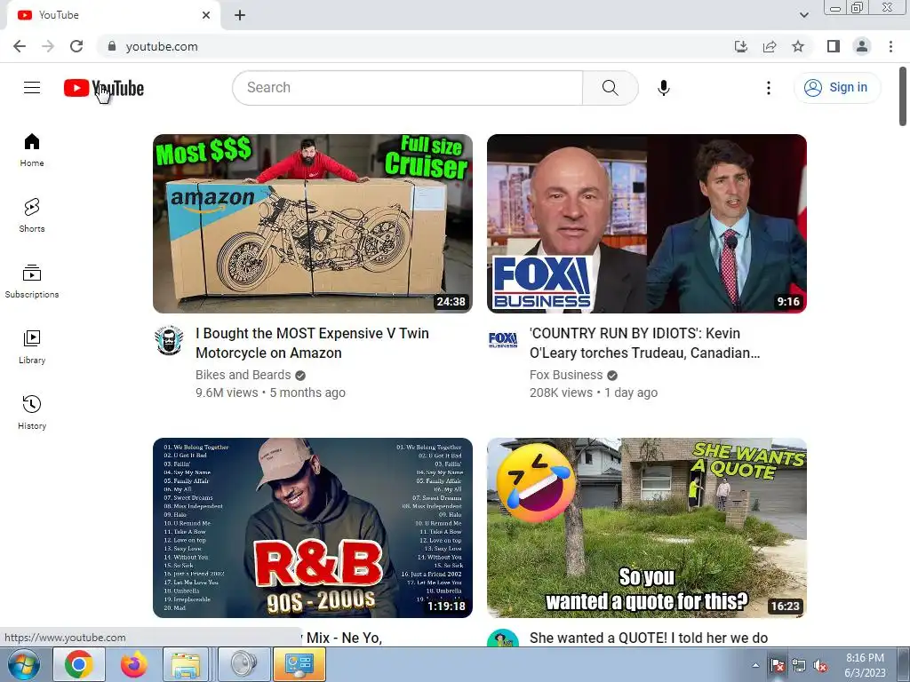Click '208K views • 1 day ago' text
Screen dimensions: 910x682
pos(594,393)
